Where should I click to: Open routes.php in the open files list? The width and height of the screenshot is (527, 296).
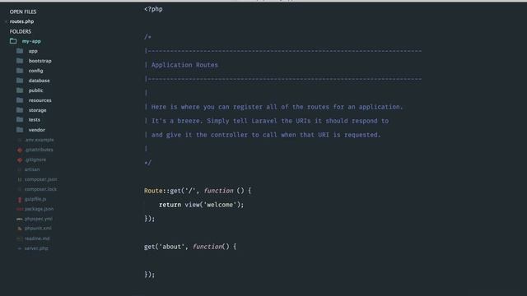click(21, 21)
